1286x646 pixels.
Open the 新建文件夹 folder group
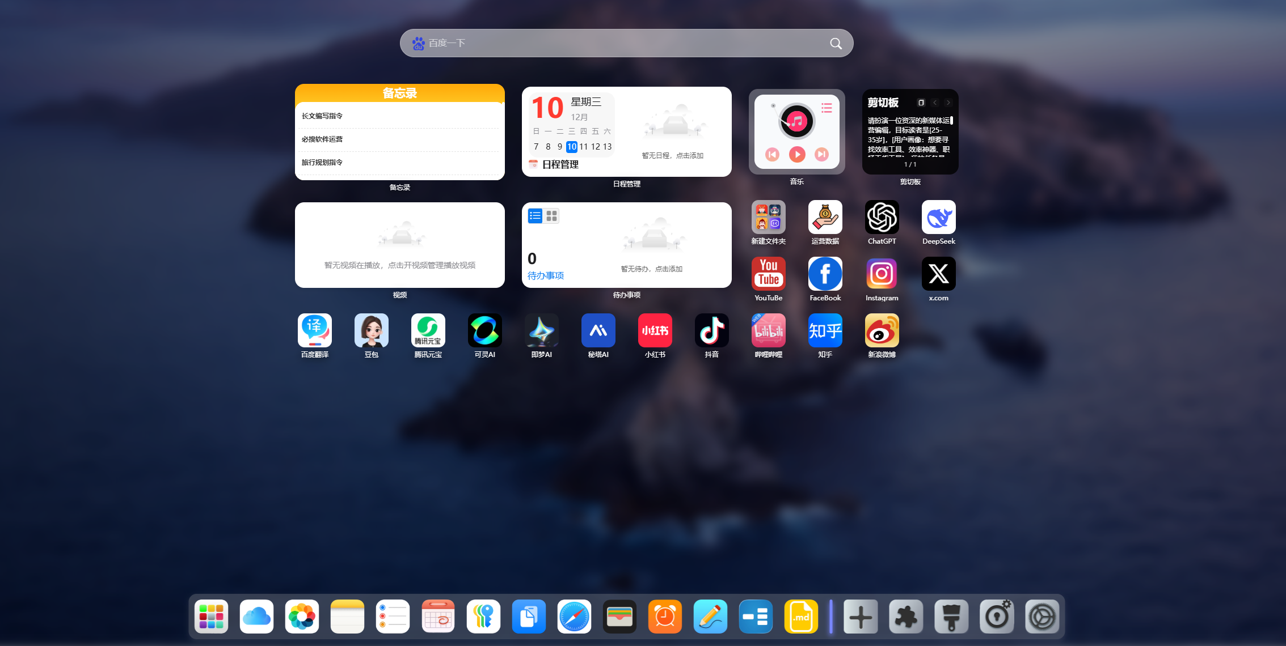768,218
